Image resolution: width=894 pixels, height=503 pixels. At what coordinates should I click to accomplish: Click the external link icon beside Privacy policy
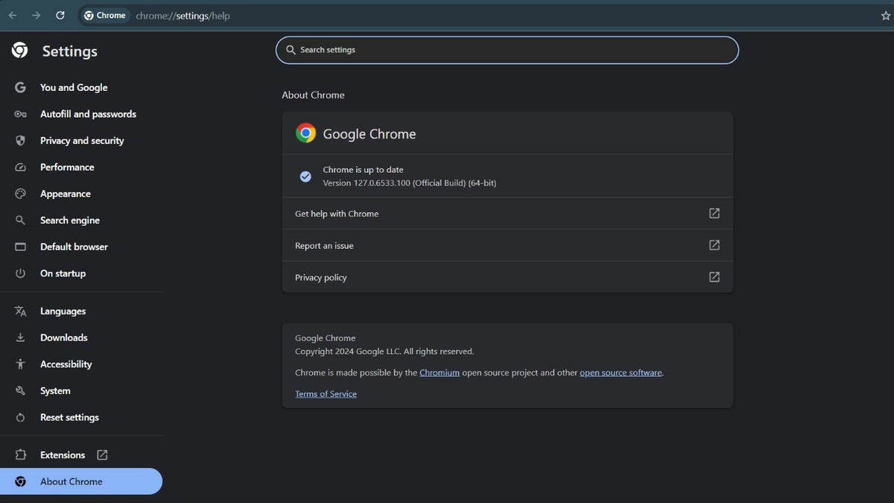pos(714,276)
